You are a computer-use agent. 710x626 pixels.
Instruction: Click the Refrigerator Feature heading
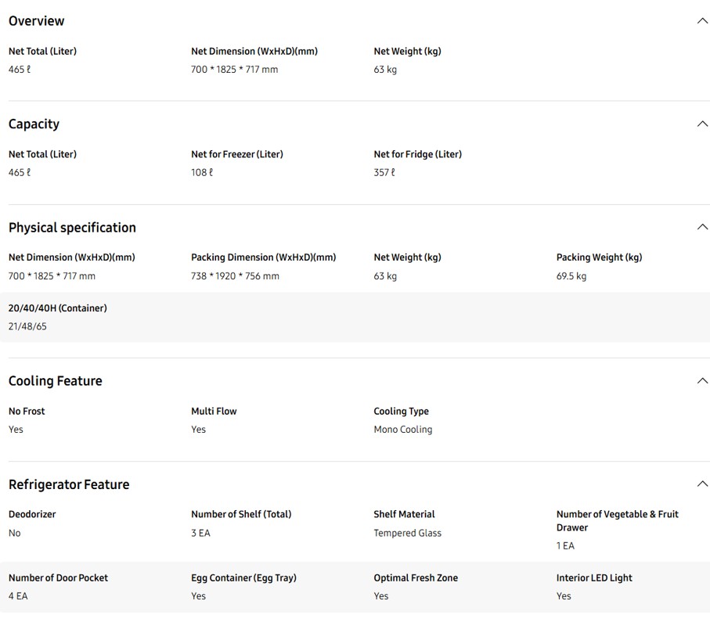(69, 484)
